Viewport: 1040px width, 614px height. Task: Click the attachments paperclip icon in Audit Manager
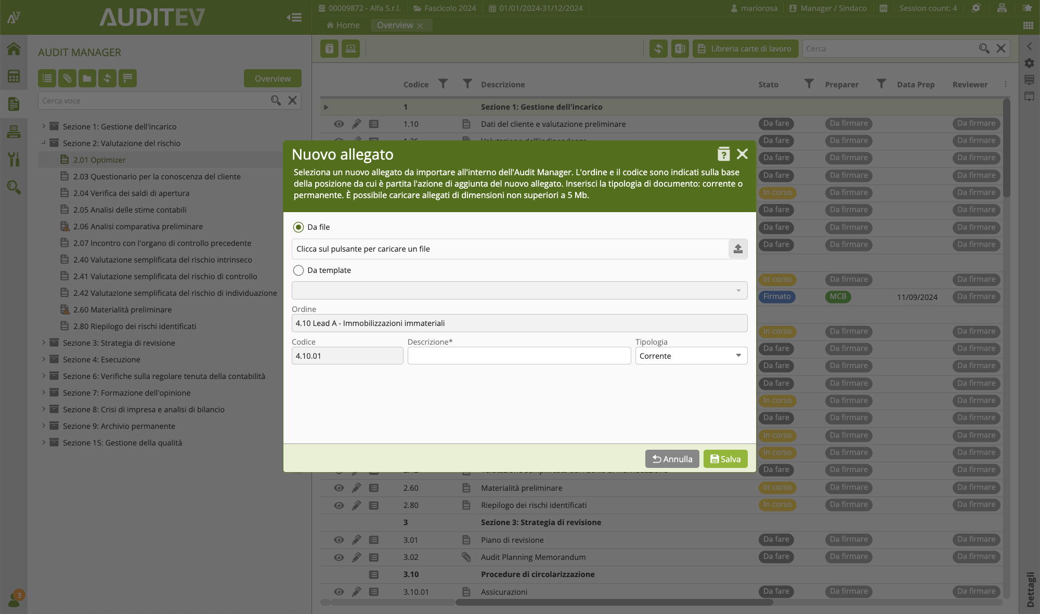(67, 79)
